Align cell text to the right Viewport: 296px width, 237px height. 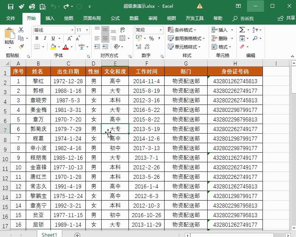[x=113, y=38]
